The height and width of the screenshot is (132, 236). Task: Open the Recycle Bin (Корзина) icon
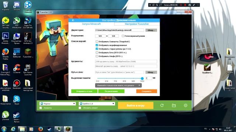(6, 6)
